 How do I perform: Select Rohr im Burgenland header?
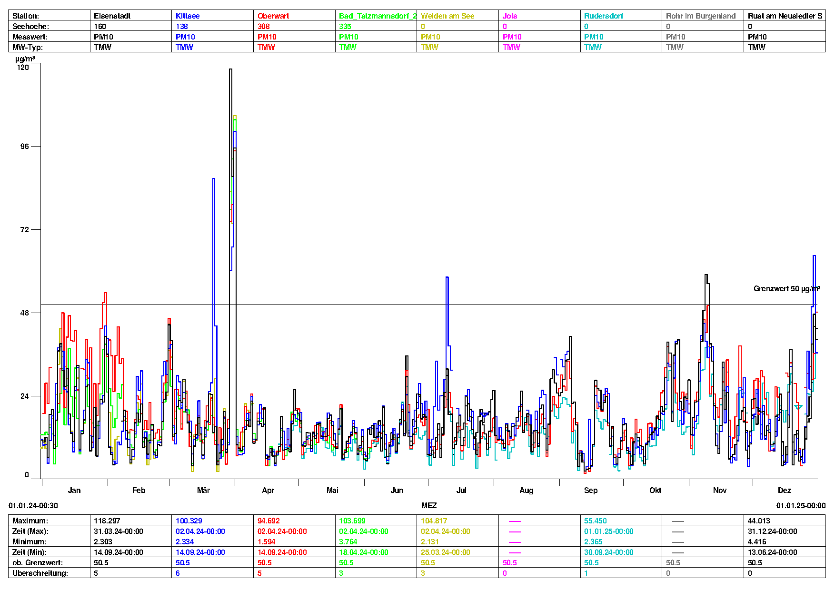tap(701, 16)
